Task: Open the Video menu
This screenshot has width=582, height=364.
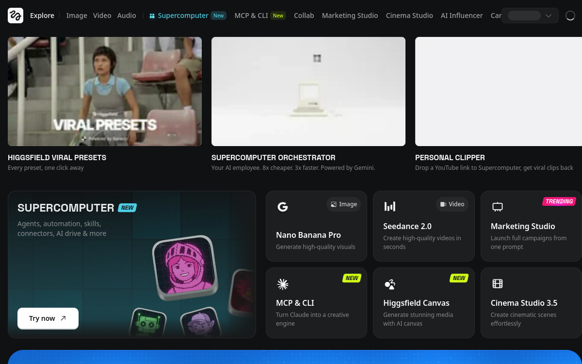Action: coord(102,16)
